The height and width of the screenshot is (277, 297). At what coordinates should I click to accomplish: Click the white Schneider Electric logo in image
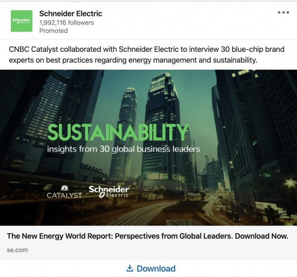tap(109, 192)
